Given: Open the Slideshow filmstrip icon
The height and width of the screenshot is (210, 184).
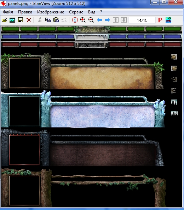Looking at the screenshot, I should (12, 20).
